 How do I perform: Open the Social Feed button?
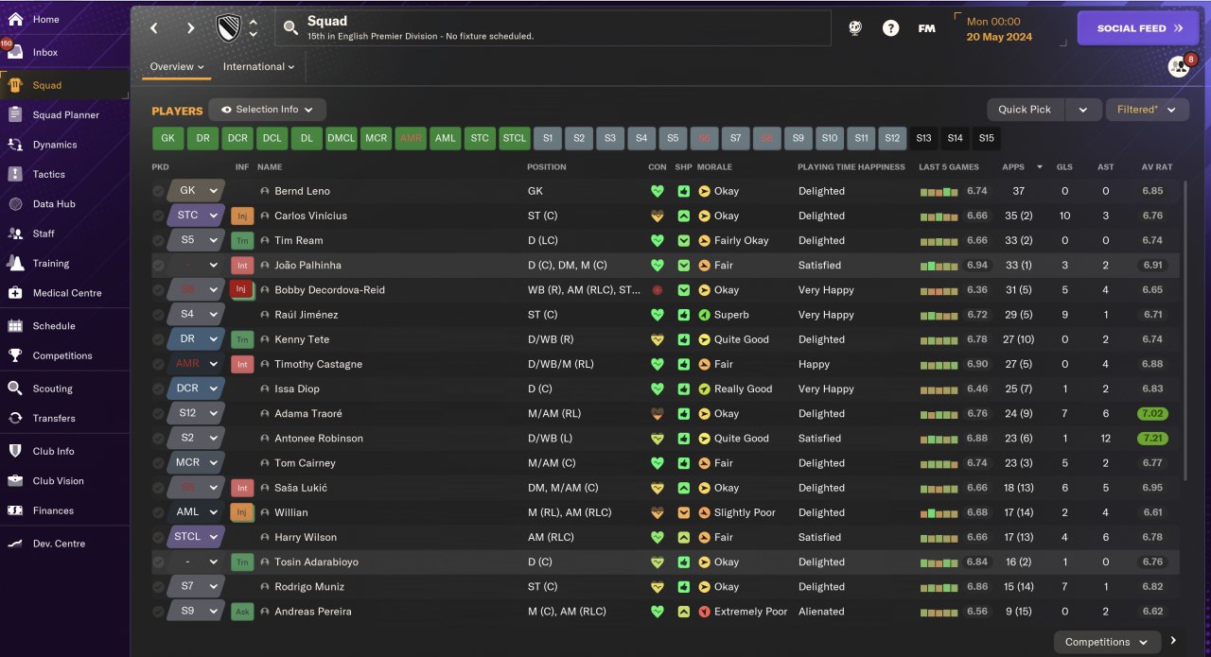tap(1137, 28)
